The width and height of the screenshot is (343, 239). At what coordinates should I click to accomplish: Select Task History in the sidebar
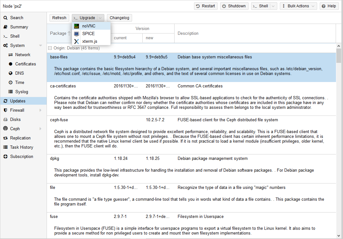[x=21, y=147]
